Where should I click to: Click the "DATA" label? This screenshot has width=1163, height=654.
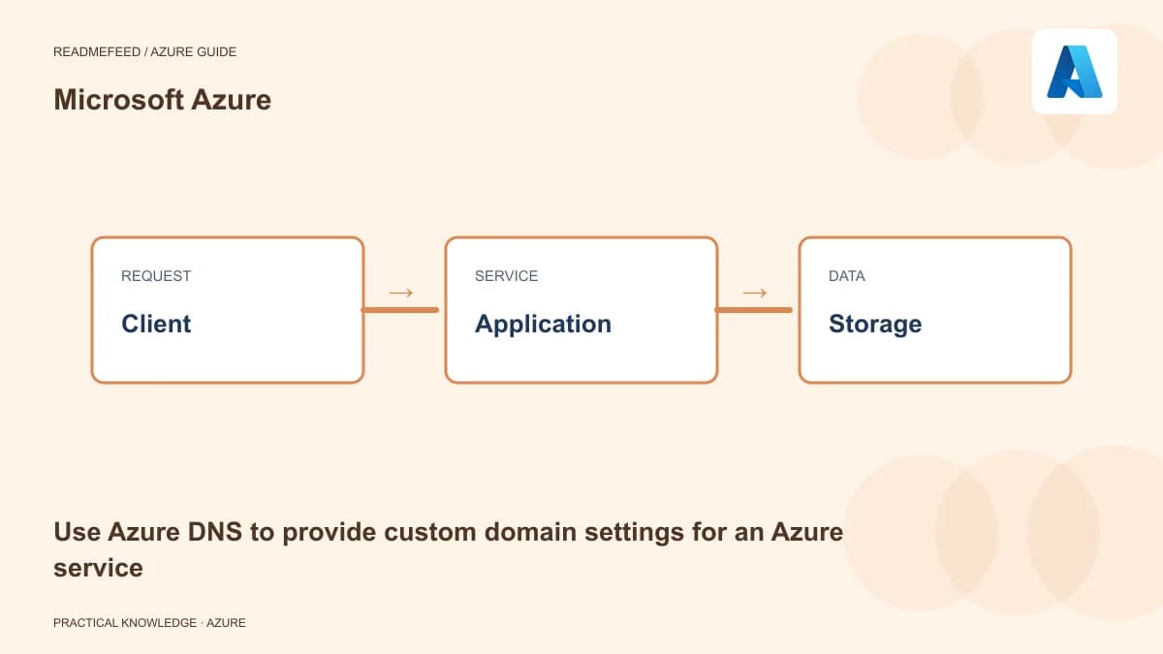[847, 276]
